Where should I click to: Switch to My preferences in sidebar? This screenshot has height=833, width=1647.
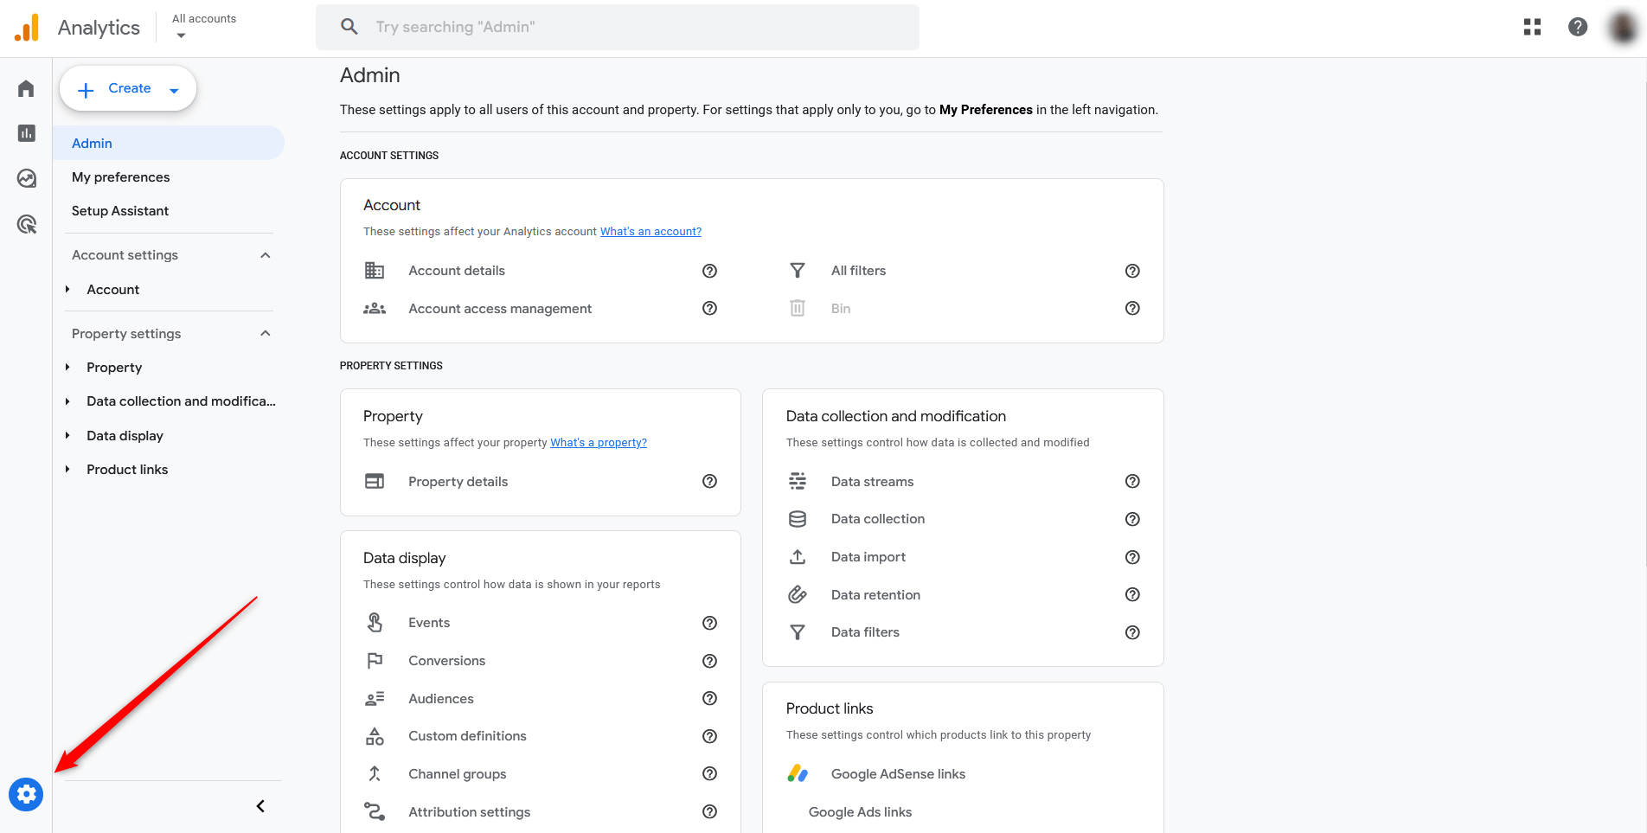(x=120, y=176)
